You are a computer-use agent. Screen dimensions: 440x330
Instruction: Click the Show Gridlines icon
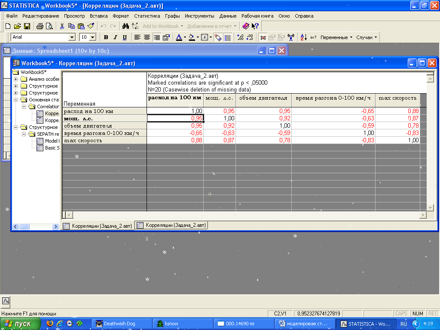click(x=228, y=37)
